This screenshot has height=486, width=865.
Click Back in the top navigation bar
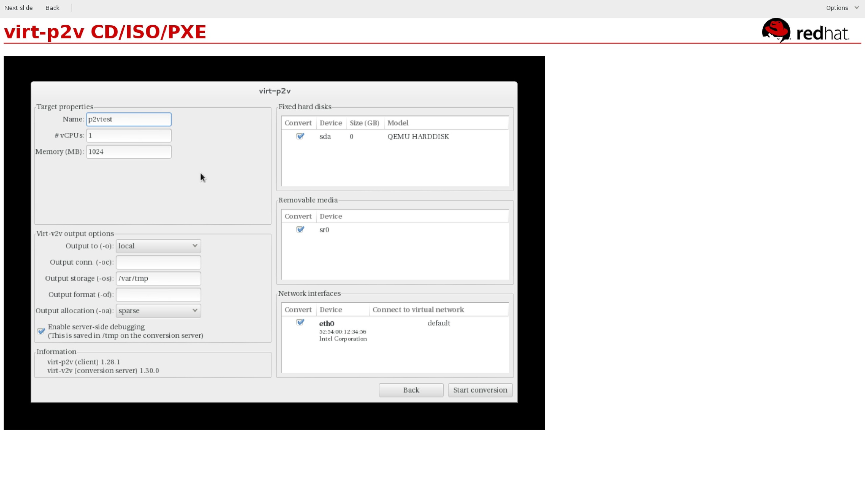[x=52, y=8]
